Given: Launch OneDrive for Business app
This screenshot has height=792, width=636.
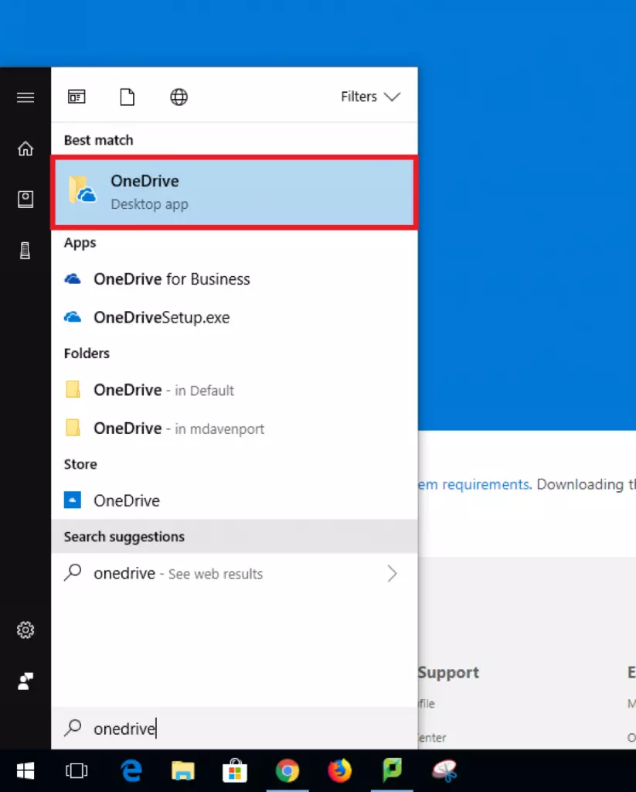Looking at the screenshot, I should (x=234, y=278).
